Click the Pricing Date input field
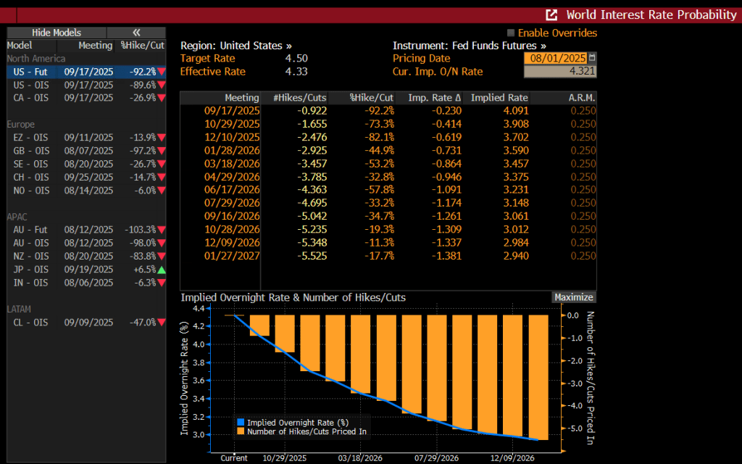 555,58
